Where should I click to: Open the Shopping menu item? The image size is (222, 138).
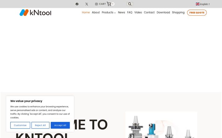coord(178,12)
